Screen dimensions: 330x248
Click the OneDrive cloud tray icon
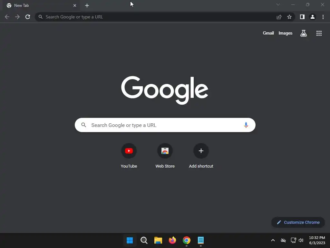(283, 240)
